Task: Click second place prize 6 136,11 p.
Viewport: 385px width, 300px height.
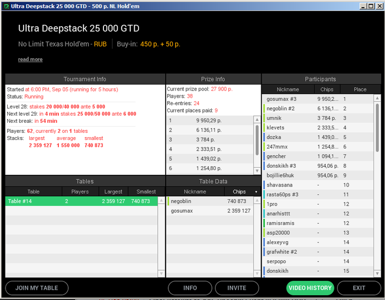Action: [x=210, y=130]
